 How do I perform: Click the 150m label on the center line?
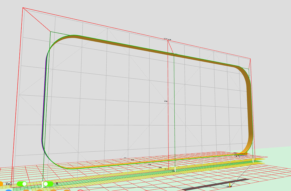(x=166, y=101)
